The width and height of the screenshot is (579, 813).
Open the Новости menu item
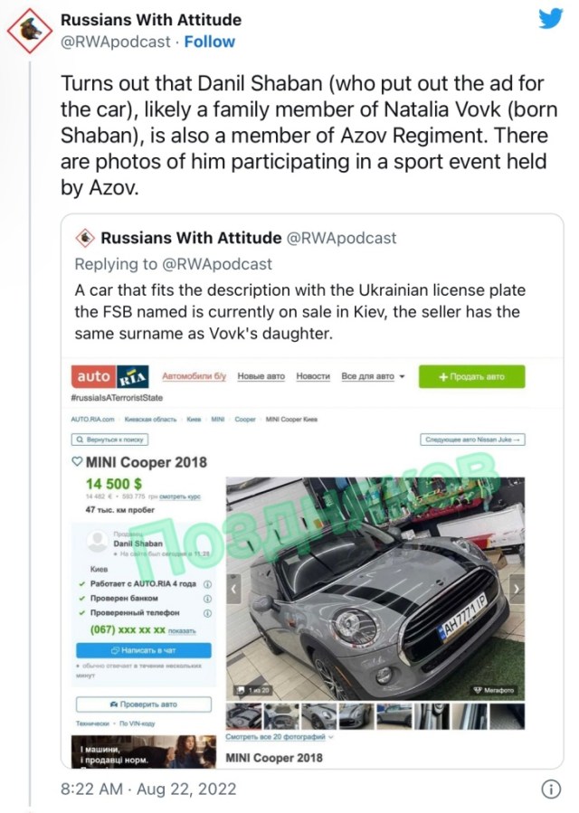coord(313,376)
